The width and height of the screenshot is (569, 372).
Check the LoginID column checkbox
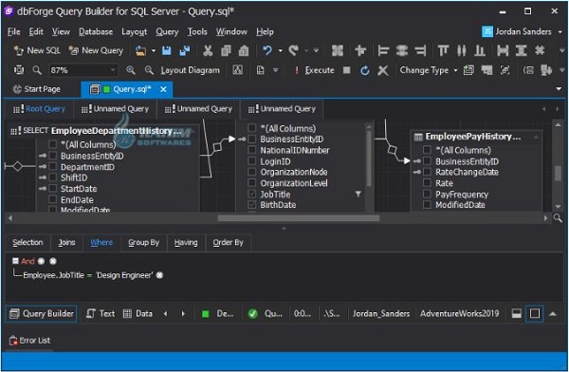point(251,161)
